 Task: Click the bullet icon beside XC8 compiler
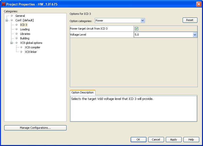(21, 47)
